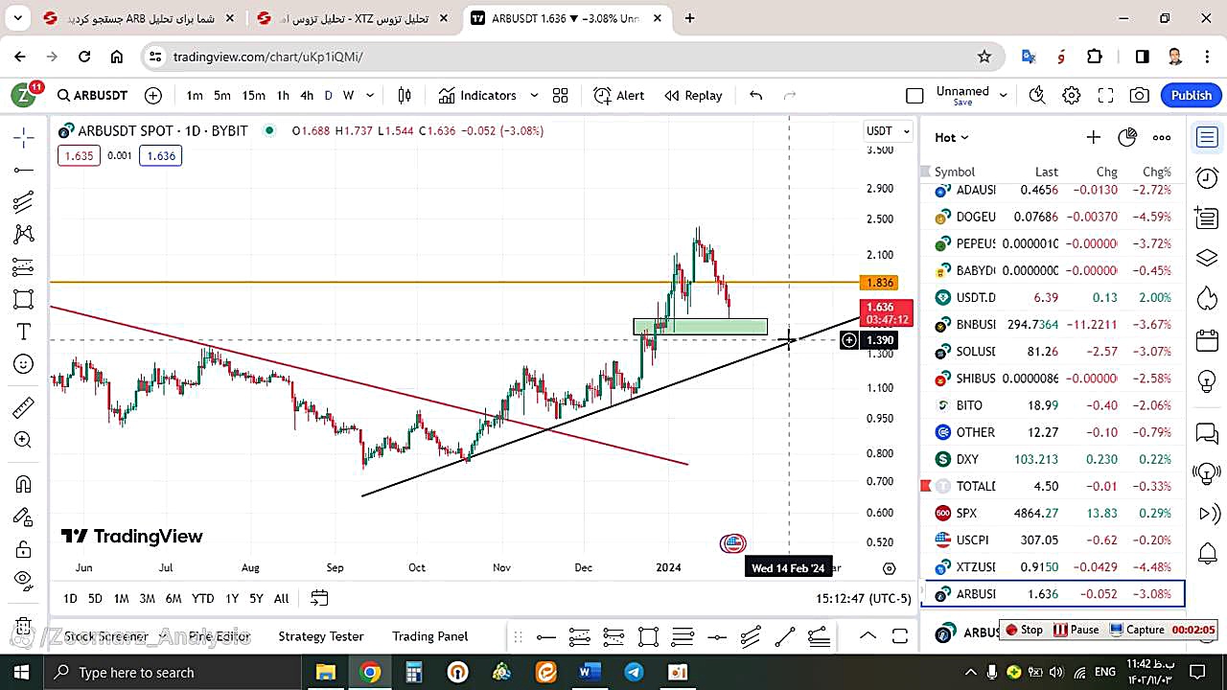Switch to the 15m timeframe
The image size is (1227, 690).
(x=254, y=95)
